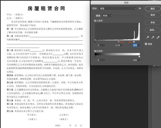Click the midtone field showing 0.73
The width and height of the screenshot is (161, 128).
tap(119, 45)
